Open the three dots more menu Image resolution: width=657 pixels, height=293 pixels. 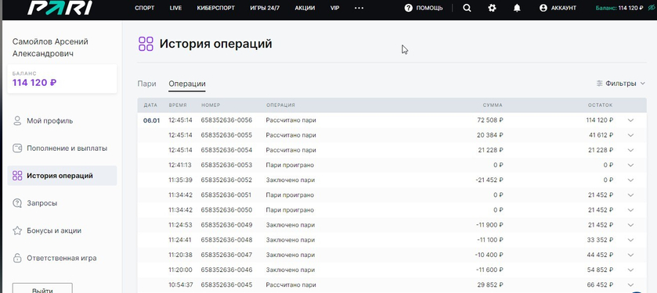pyautogui.click(x=359, y=8)
